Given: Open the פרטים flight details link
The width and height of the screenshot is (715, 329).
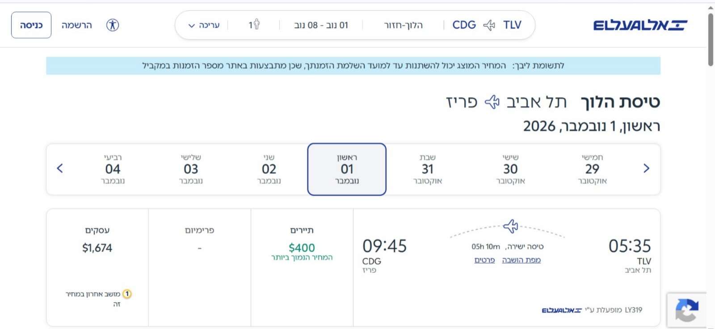Looking at the screenshot, I should [x=484, y=260].
